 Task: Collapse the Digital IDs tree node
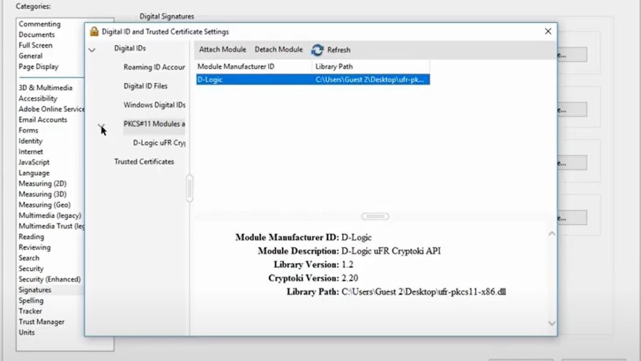(92, 50)
